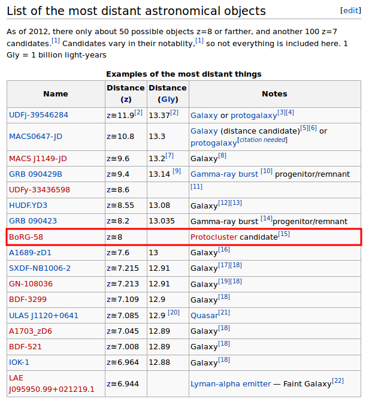Click reference [18] in BDF-3299 notes
The image size is (369, 408).
coord(224,297)
